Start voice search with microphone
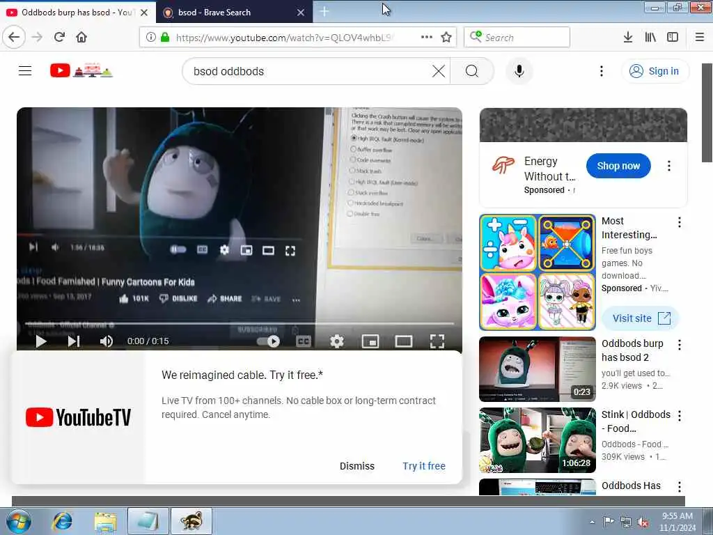Image resolution: width=713 pixels, height=535 pixels. click(x=519, y=71)
